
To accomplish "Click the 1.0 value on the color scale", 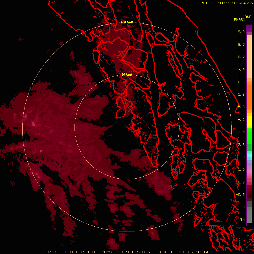I will (x=241, y=170).
